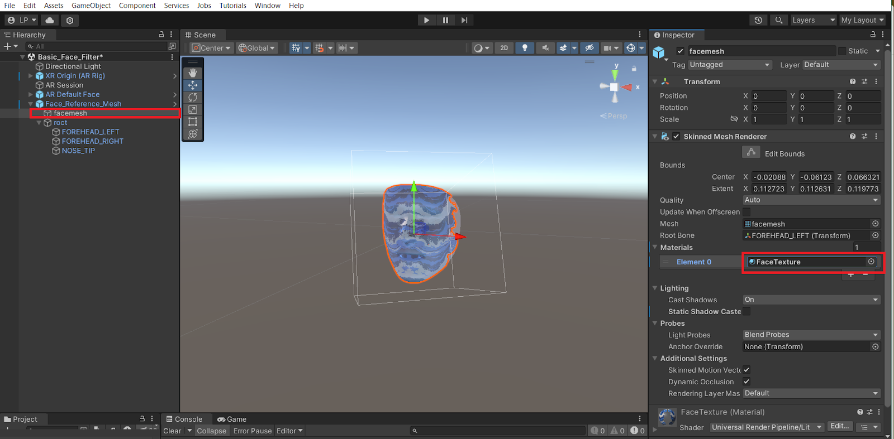
Task: Collapse the root object in Hierarchy
Action: pos(39,123)
